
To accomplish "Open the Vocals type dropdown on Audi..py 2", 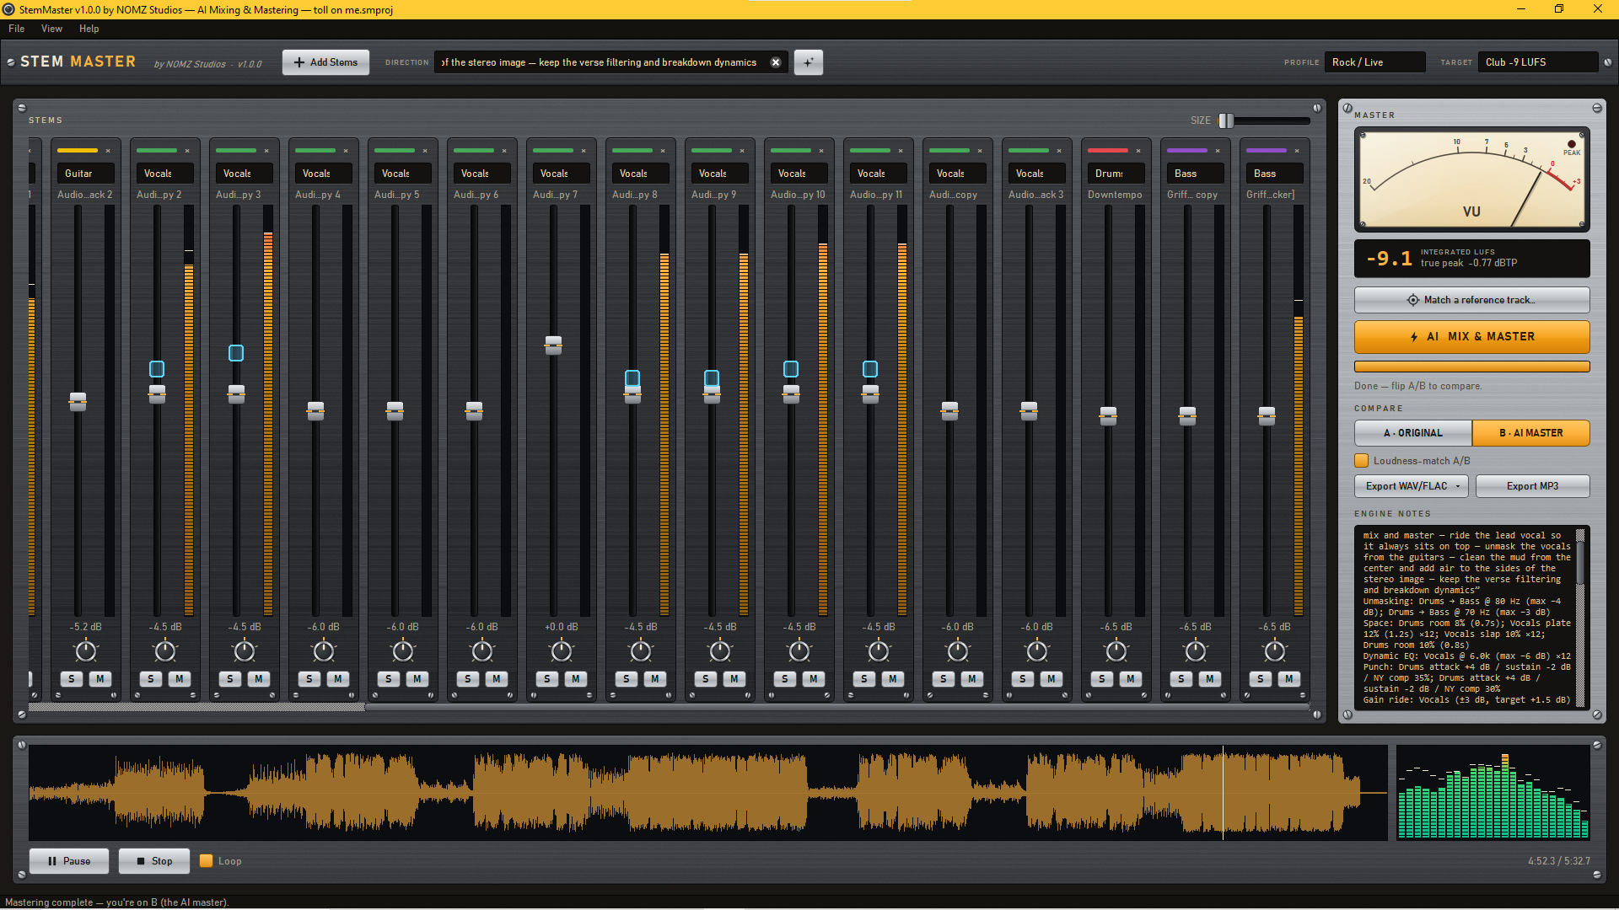I will point(165,174).
